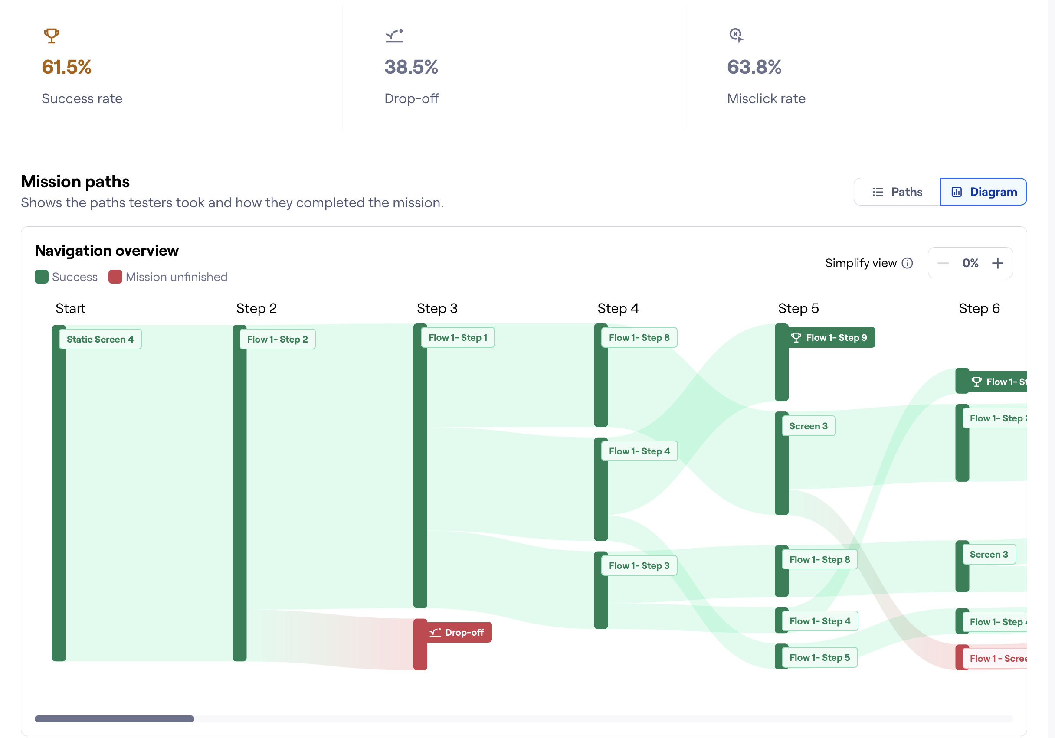This screenshot has width=1055, height=738.
Task: Select Flow 1- Step 3 node under Step 4
Action: (639, 566)
